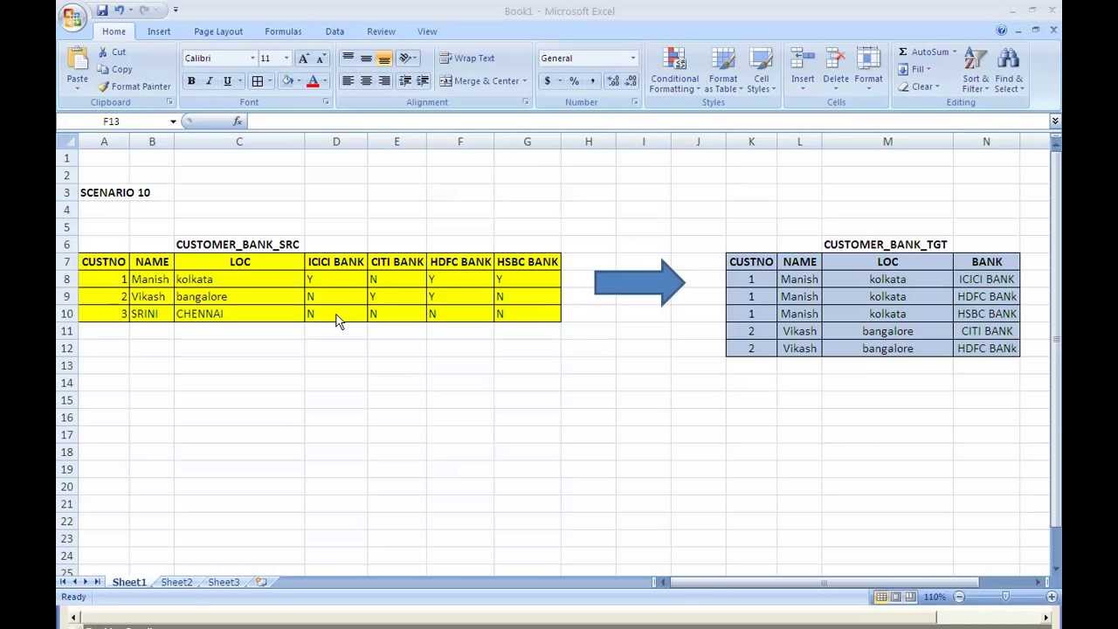This screenshot has width=1118, height=629.
Task: Open Conditional Formatting menu
Action: coord(674,70)
